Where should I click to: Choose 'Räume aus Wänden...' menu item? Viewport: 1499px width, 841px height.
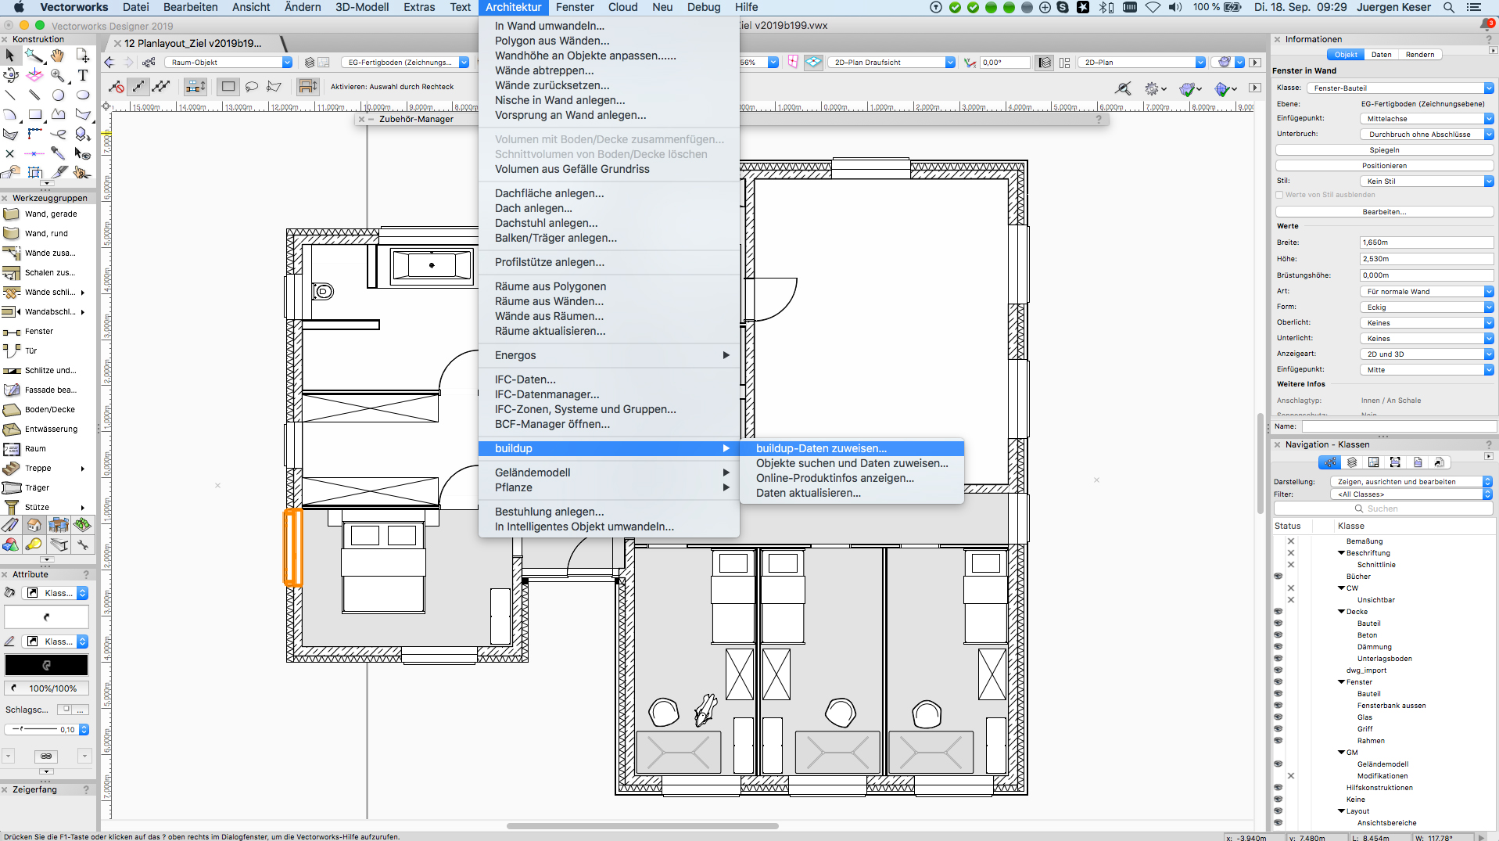pyautogui.click(x=549, y=301)
